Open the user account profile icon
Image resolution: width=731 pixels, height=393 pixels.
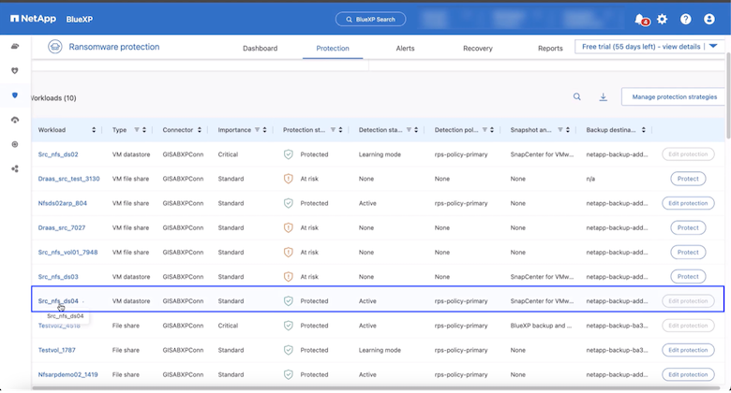pos(709,19)
